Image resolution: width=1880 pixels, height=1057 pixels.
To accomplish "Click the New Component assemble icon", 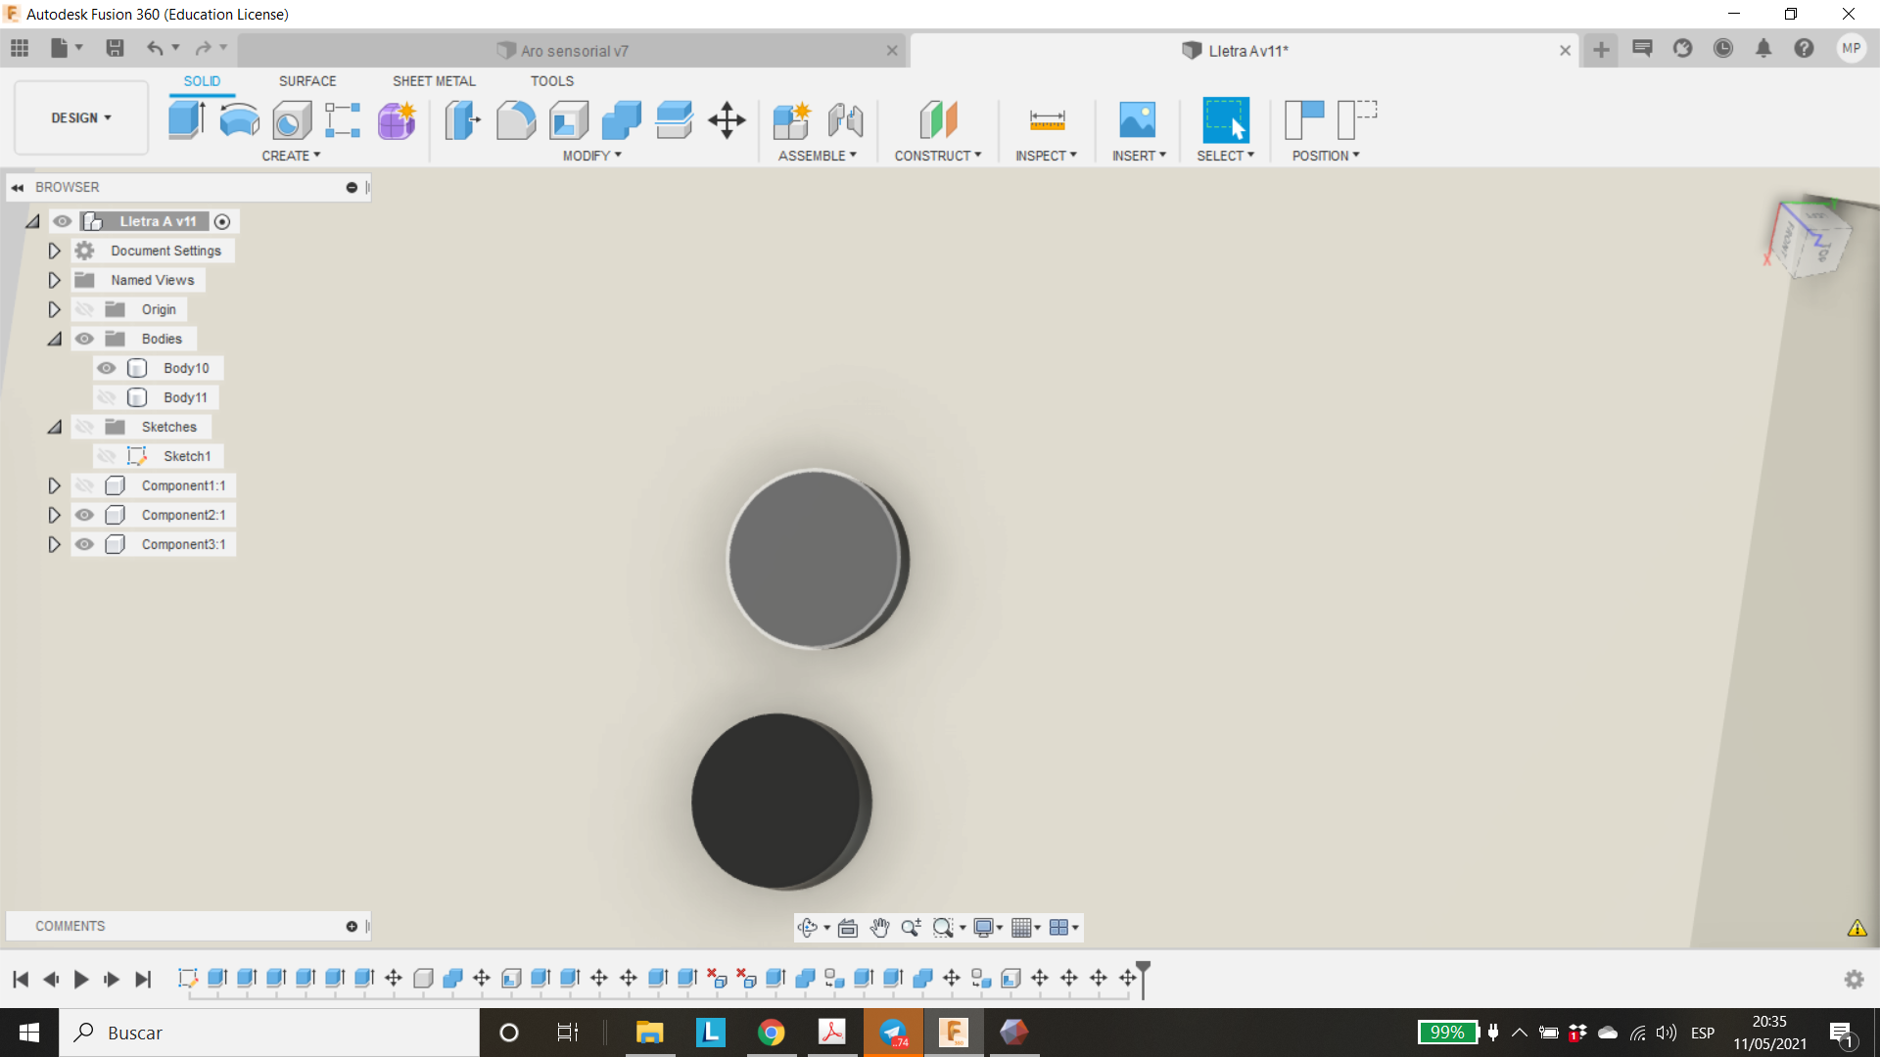I will click(x=791, y=120).
